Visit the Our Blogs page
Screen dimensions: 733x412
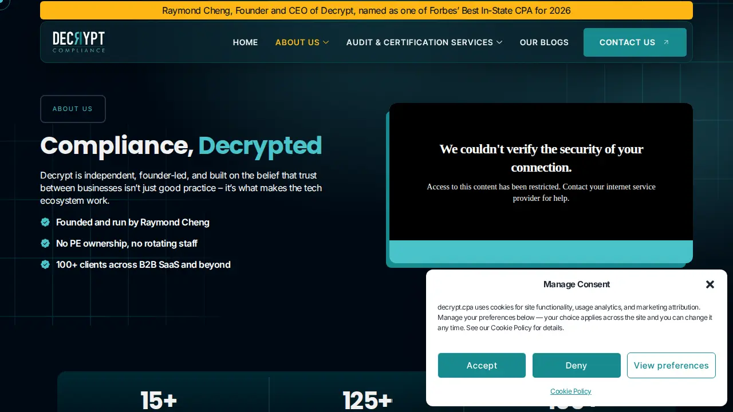pyautogui.click(x=544, y=42)
